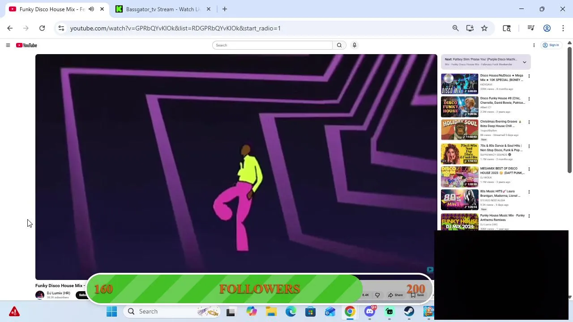View site information icon beside the URL
This screenshot has height=322, width=573.
[x=61, y=28]
